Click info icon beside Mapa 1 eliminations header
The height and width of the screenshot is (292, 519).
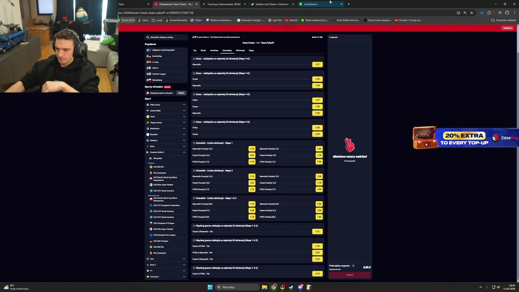pos(194,143)
